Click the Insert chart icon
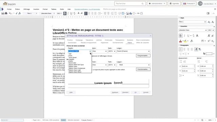This screenshot has height=122, width=217. click(x=131, y=14)
